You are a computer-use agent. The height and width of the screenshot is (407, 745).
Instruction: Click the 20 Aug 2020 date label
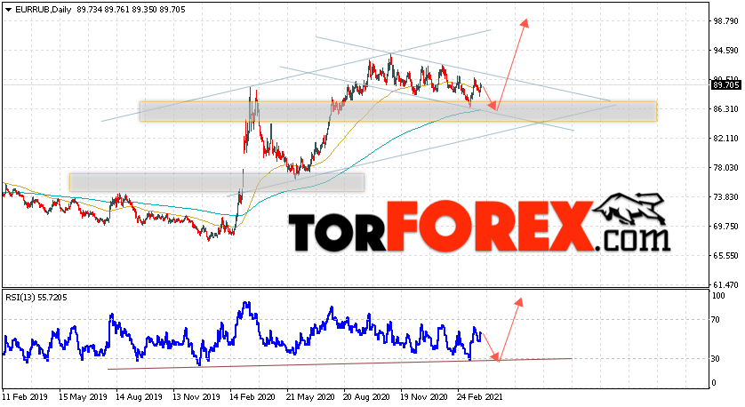click(366, 396)
